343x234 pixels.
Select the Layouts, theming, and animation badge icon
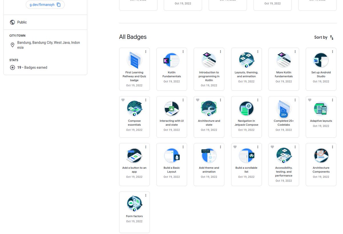[x=246, y=60]
